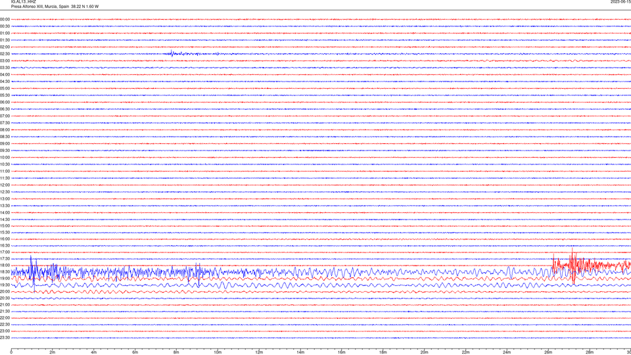Choose the 21:30 row label
631x355 pixels.
[x=5, y=312]
